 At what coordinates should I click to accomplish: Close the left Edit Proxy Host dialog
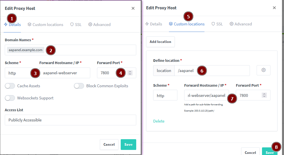[x=133, y=8]
